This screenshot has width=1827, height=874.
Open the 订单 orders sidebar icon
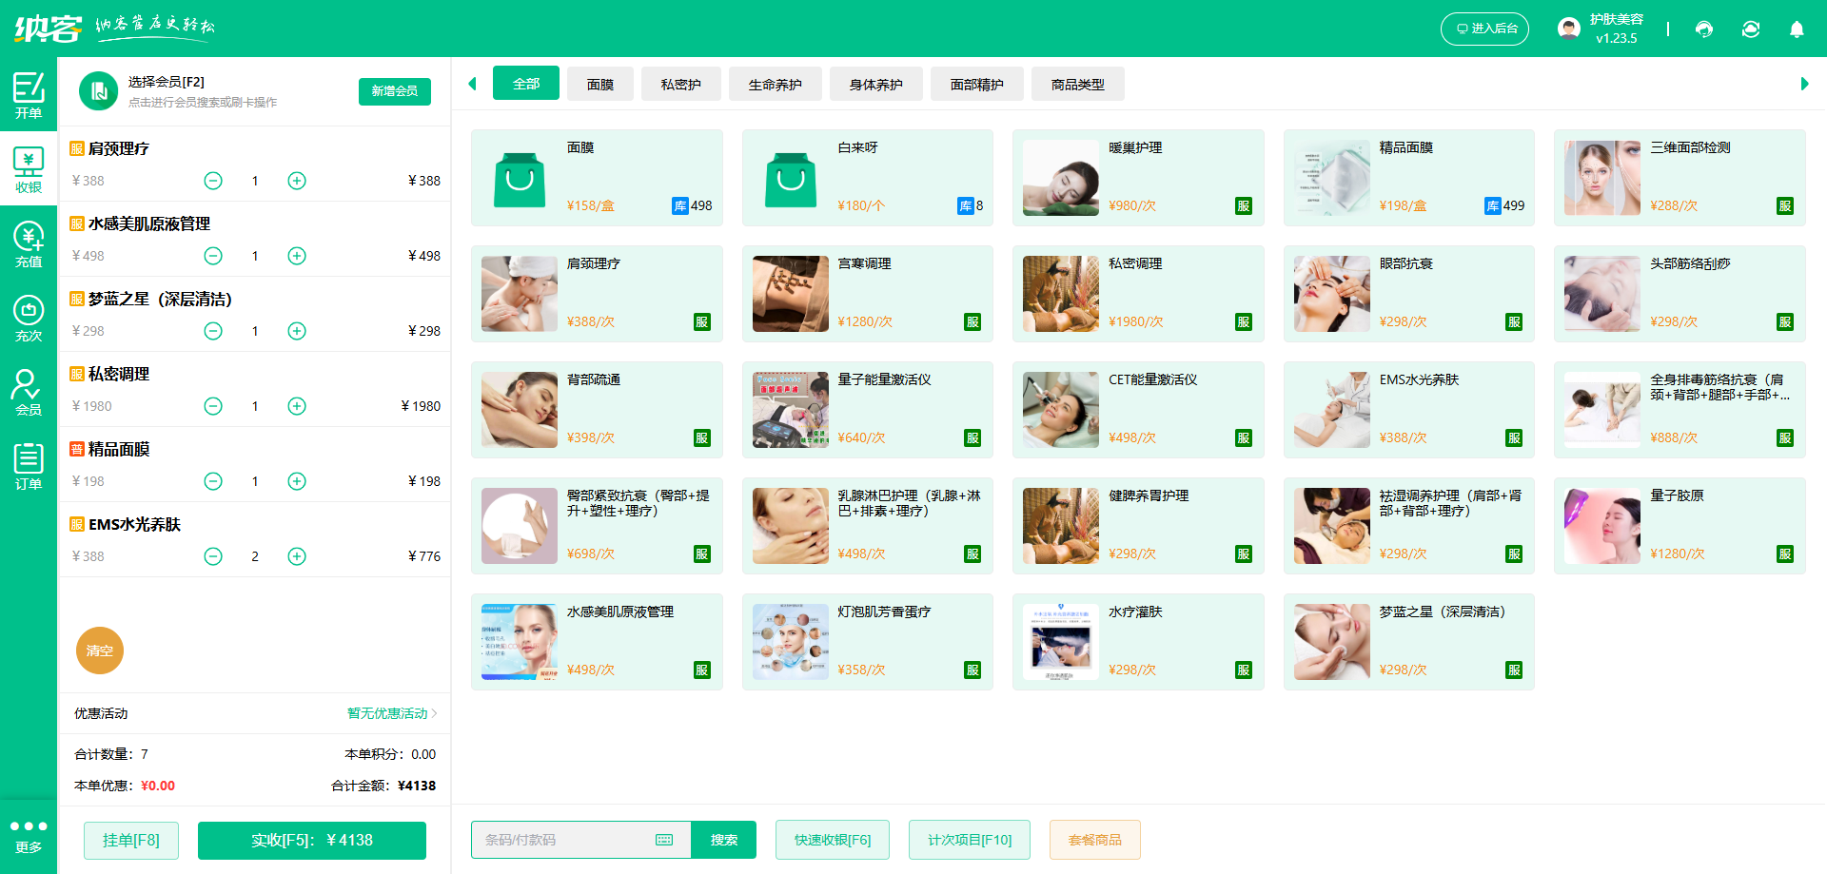(x=29, y=467)
